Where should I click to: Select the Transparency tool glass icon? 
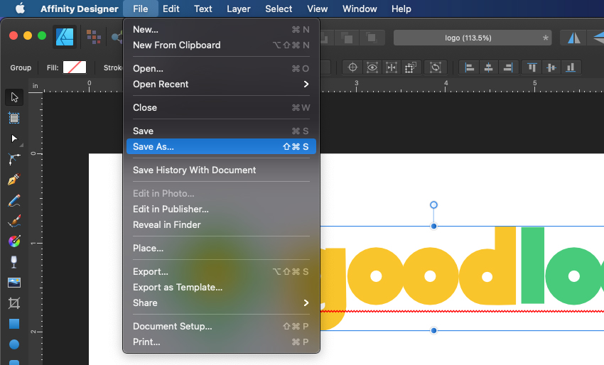pyautogui.click(x=14, y=262)
